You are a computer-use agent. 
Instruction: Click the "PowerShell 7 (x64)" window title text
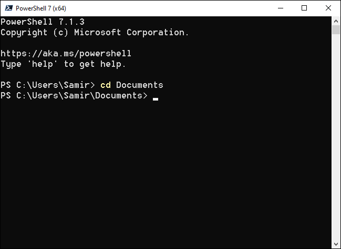(x=41, y=8)
